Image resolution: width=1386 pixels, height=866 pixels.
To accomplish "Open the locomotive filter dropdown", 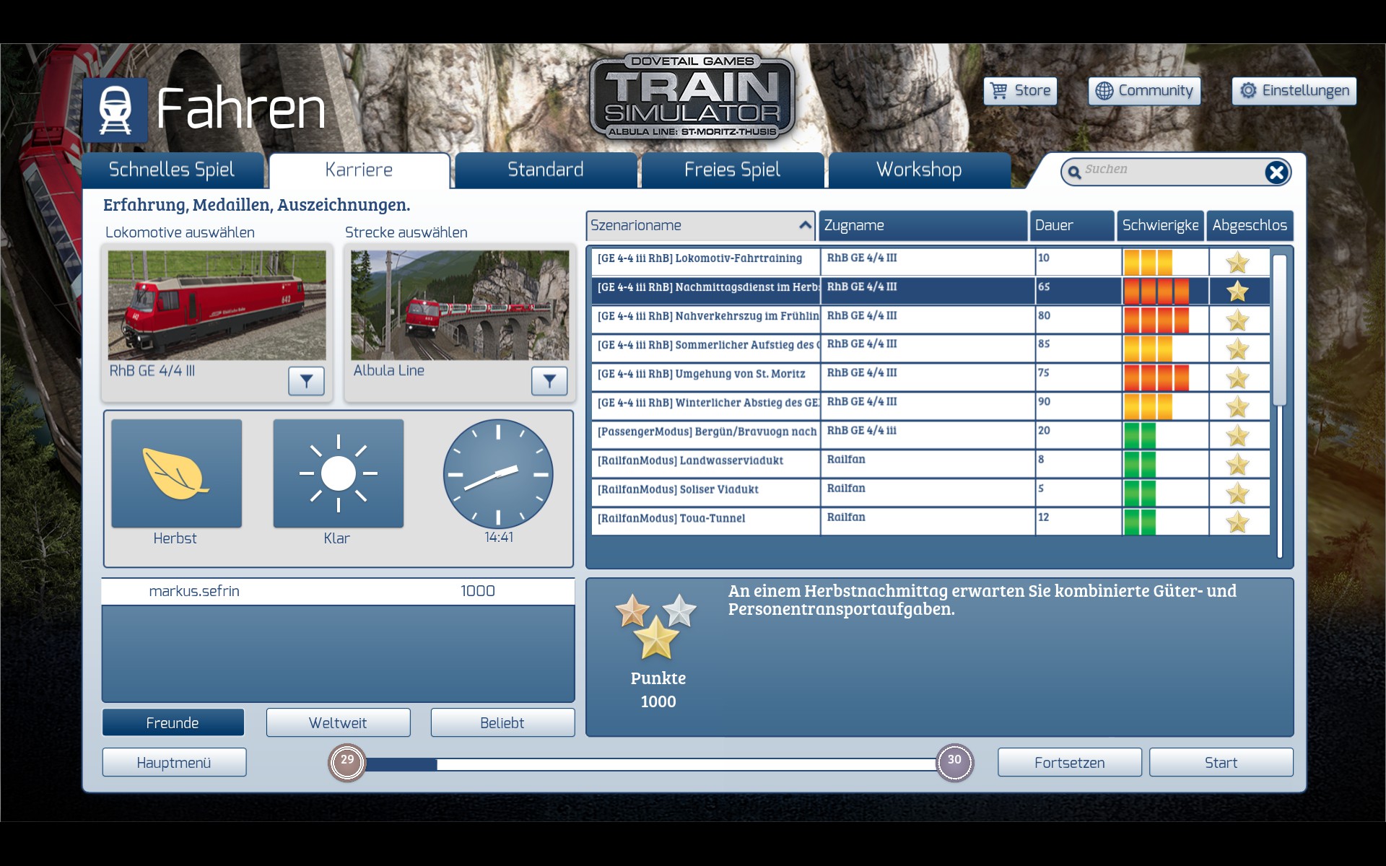I will [306, 380].
